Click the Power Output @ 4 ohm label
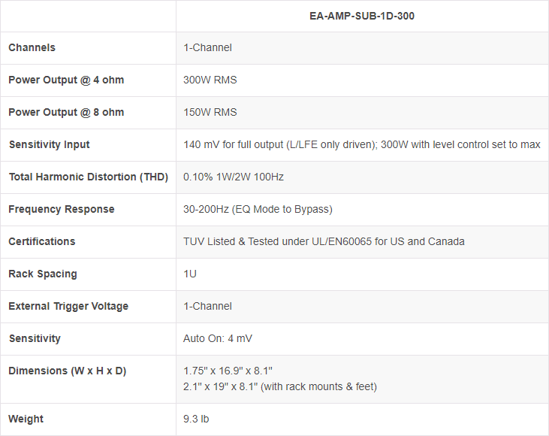Screen dimensions: 549x436 66,80
